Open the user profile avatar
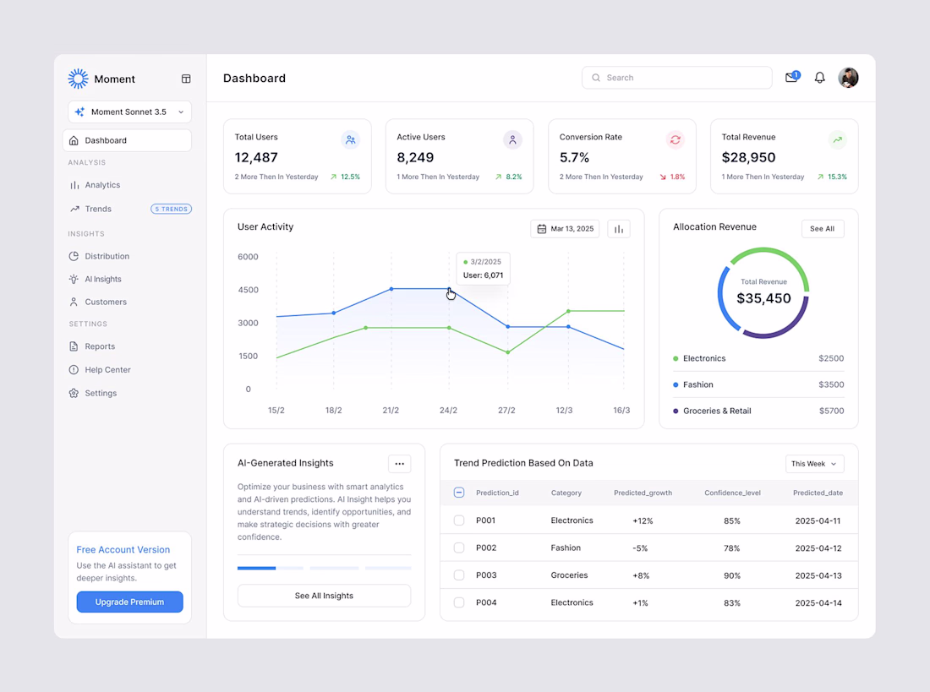The height and width of the screenshot is (692, 930). [848, 78]
